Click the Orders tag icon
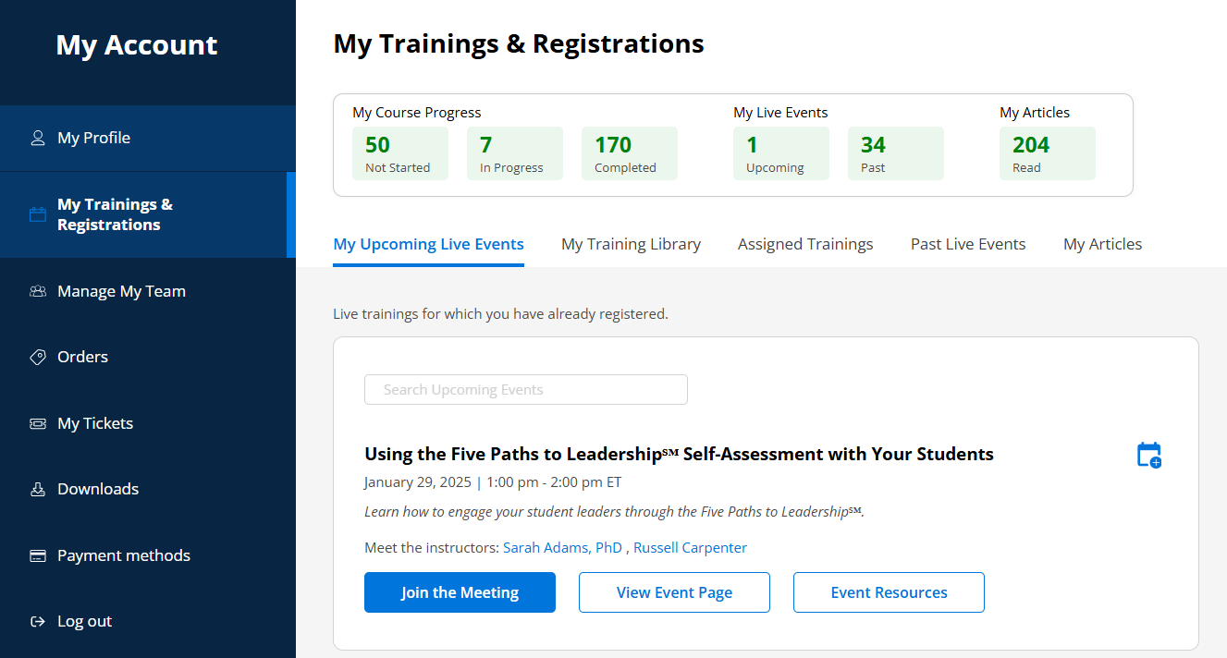This screenshot has width=1227, height=658. point(38,357)
